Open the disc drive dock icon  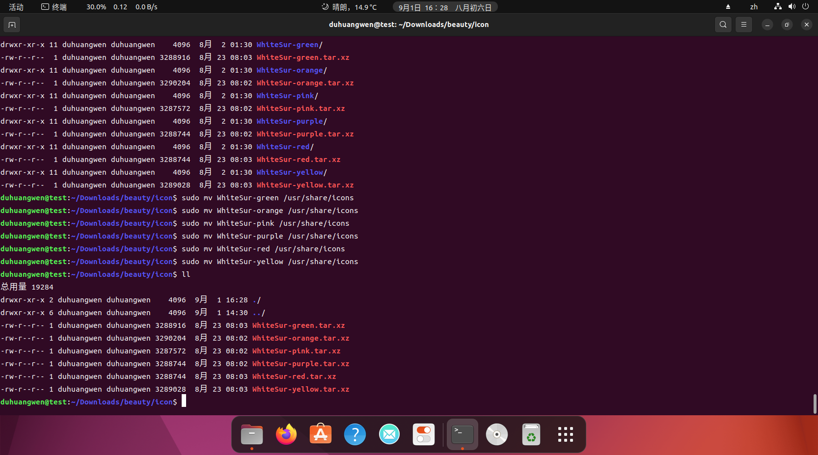(x=497, y=434)
